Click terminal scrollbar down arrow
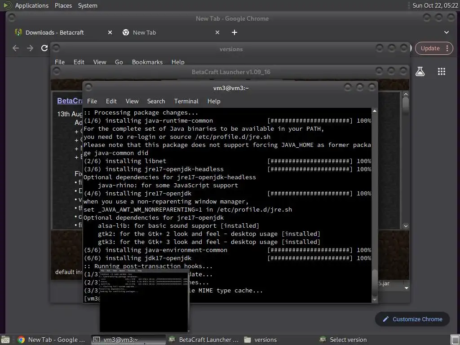This screenshot has height=345, width=460. (x=375, y=300)
